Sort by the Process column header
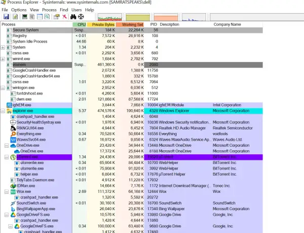The height and width of the screenshot is (233, 304). click(x=36, y=24)
